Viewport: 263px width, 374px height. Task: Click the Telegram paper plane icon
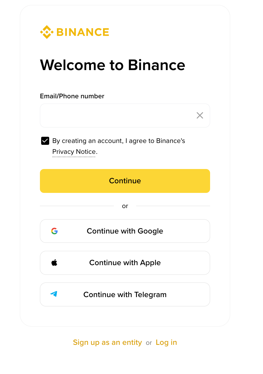54,294
